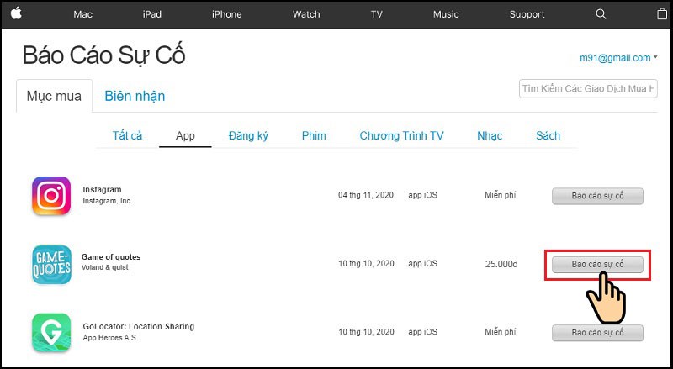Filter purchases by Phim
Screen dimensions: 673x369
point(314,136)
